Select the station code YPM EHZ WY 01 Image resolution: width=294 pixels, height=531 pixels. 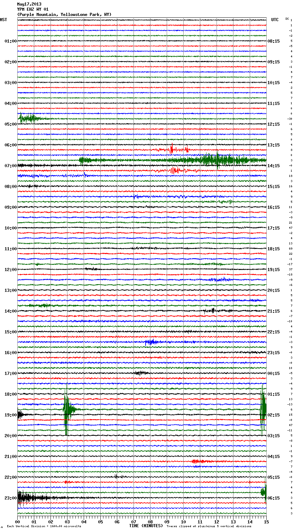pos(33,9)
